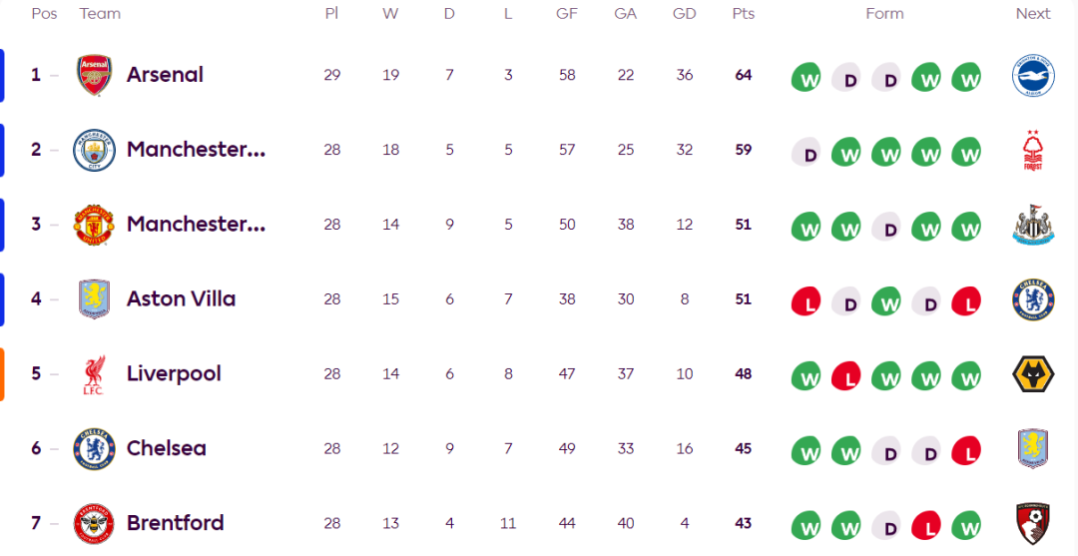Open Liverpool's next opponent Wolves badge
The height and width of the screenshot is (556, 1078).
click(1033, 374)
